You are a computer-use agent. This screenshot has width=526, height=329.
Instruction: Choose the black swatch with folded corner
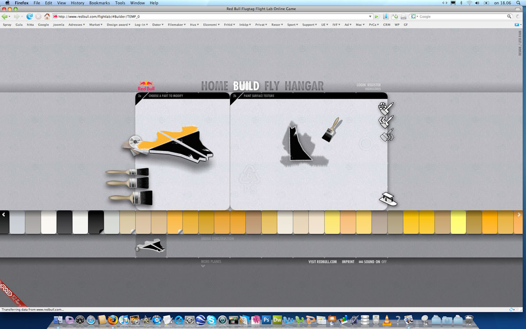[96, 222]
